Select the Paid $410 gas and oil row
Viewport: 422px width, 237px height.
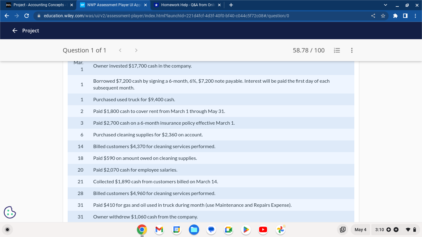[x=211, y=205]
